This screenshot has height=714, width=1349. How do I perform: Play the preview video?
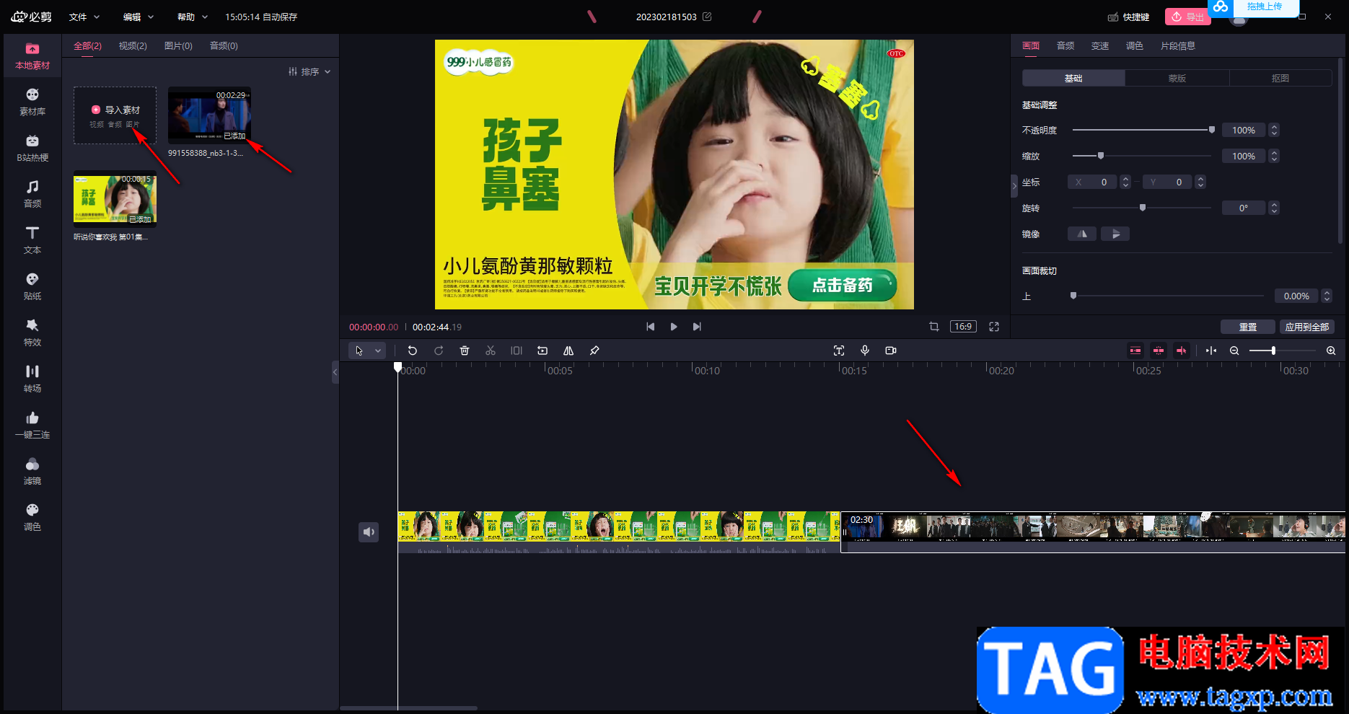(674, 327)
